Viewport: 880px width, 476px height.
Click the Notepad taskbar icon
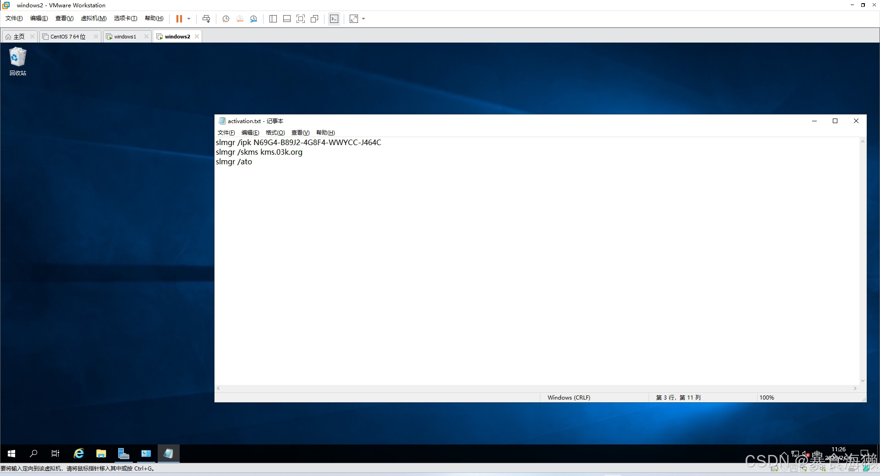click(x=169, y=454)
